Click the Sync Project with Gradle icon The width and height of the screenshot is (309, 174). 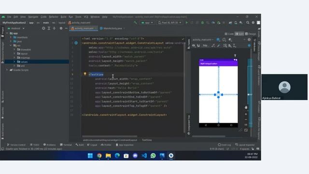[x=230, y=23]
